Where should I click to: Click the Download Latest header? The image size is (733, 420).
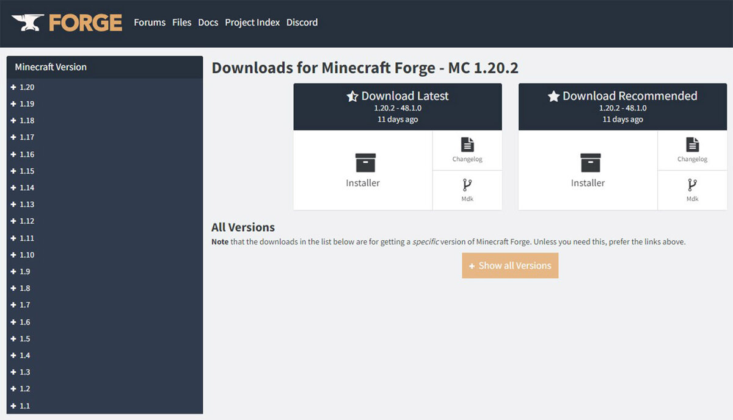(398, 107)
